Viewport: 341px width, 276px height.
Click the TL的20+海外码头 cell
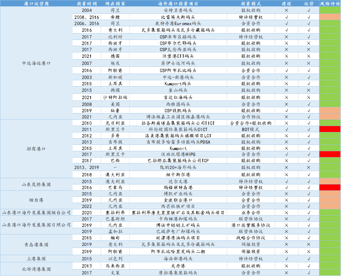click(x=178, y=167)
